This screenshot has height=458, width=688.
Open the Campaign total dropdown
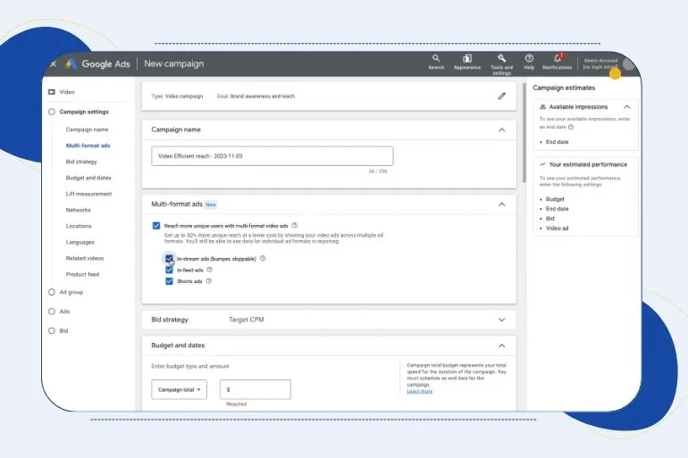(179, 389)
